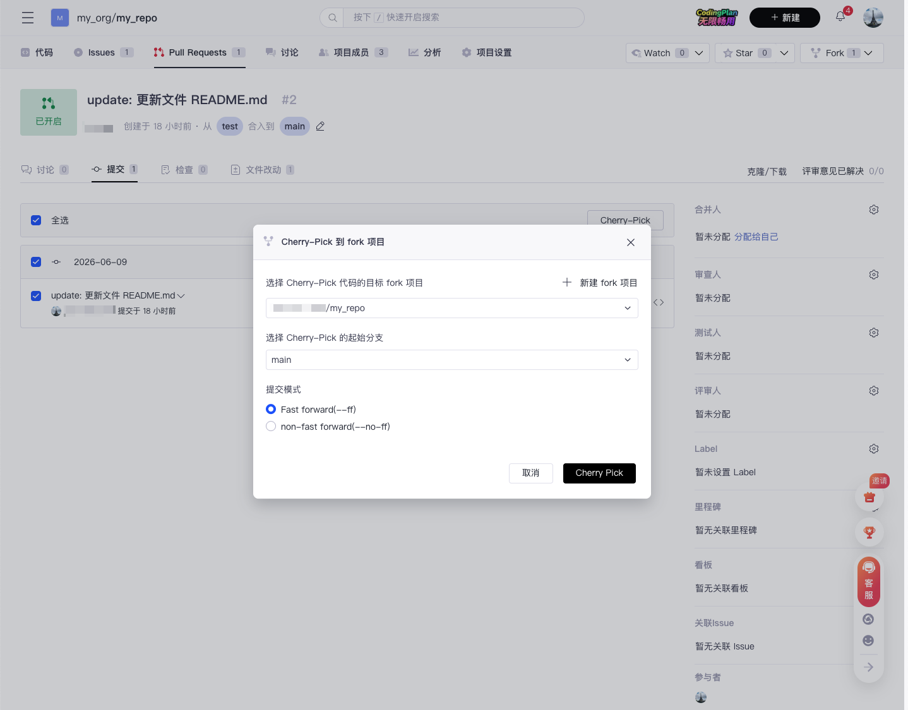Click the plus icon for new fork project
The height and width of the screenshot is (710, 908).
click(x=567, y=282)
